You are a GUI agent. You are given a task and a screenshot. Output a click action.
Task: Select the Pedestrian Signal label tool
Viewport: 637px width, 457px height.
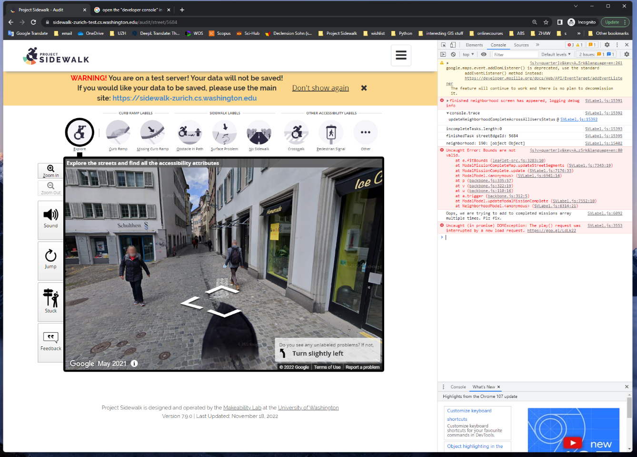[x=330, y=132]
